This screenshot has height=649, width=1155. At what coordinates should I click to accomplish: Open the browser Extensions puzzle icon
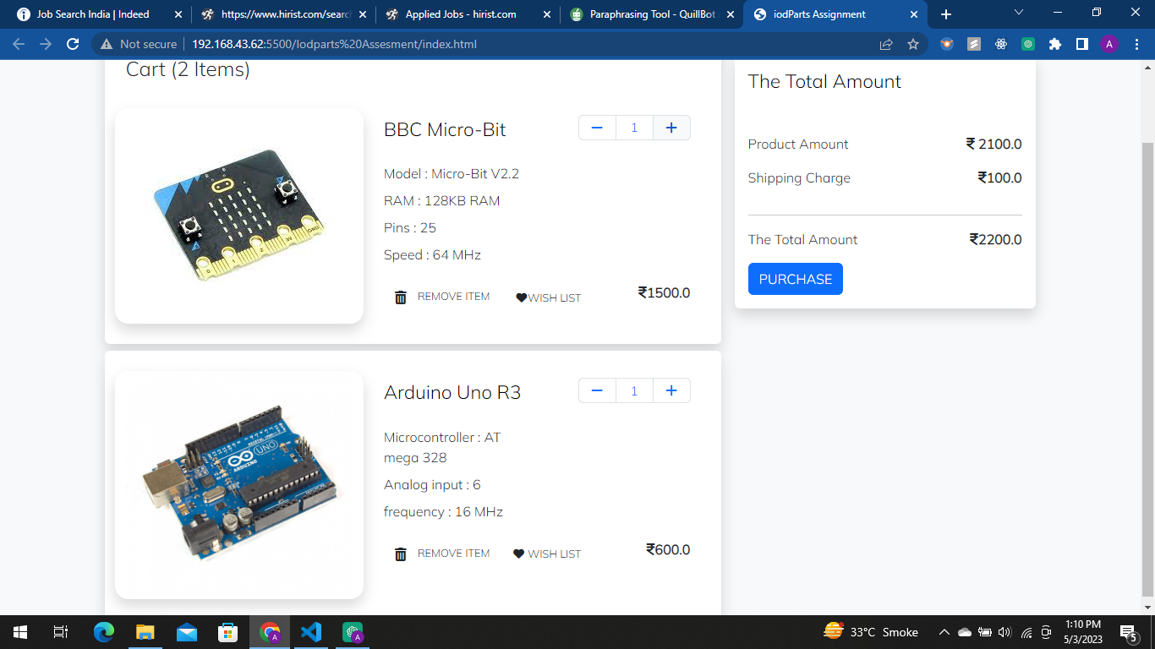pos(1055,43)
